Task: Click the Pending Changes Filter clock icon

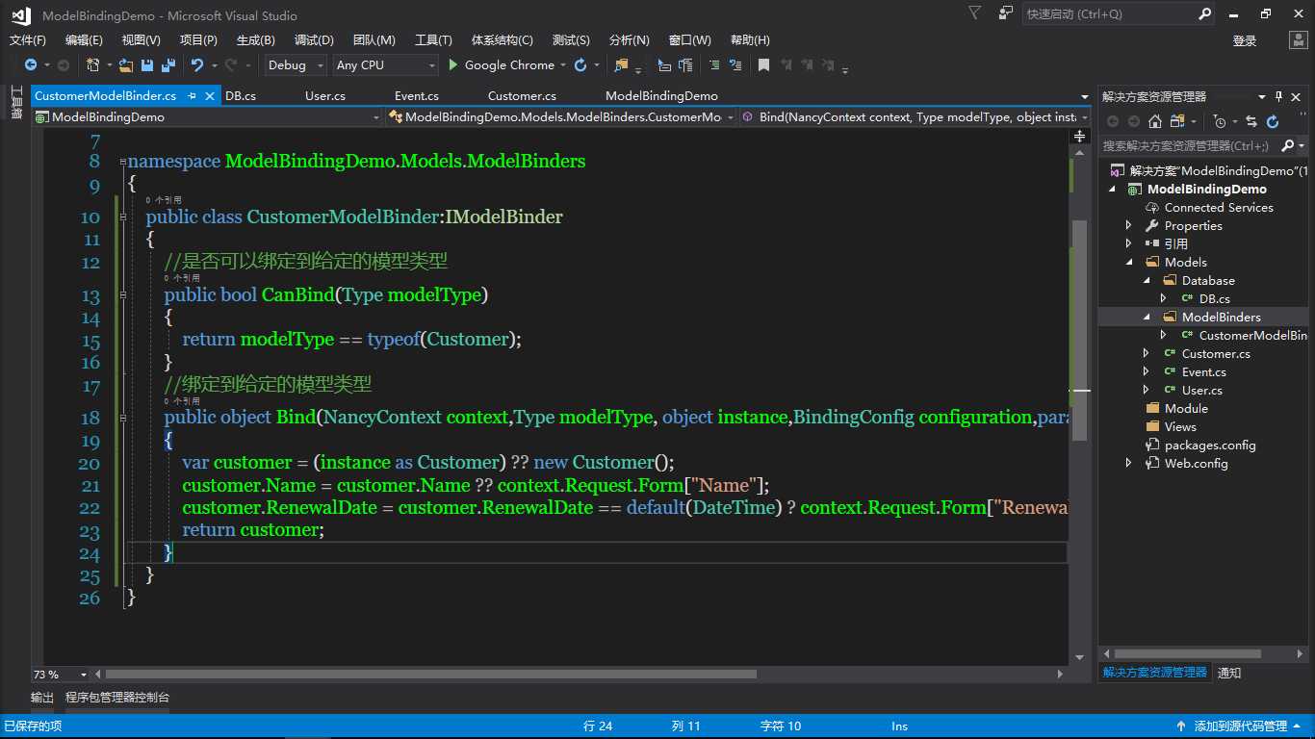Action: (1221, 121)
